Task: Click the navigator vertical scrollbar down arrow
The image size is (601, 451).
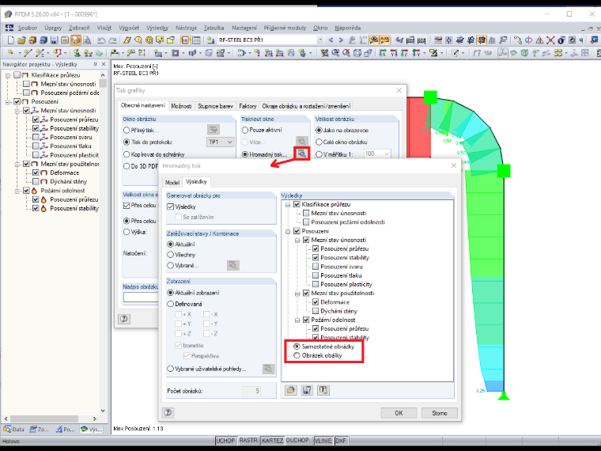Action: (x=103, y=411)
